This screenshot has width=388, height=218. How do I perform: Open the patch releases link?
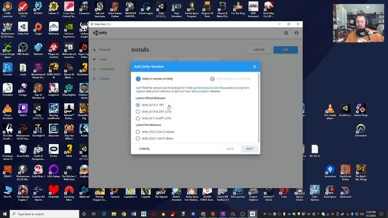point(161,91)
